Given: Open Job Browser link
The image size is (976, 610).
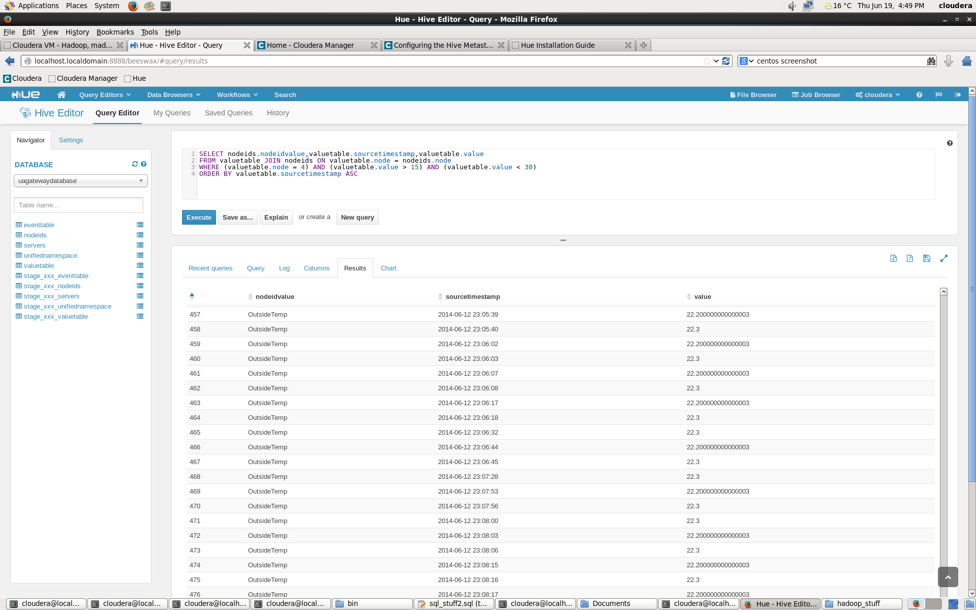Looking at the screenshot, I should coord(816,95).
